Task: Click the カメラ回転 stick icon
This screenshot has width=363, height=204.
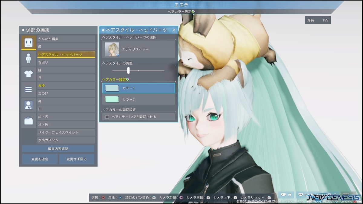Action: [208, 197]
